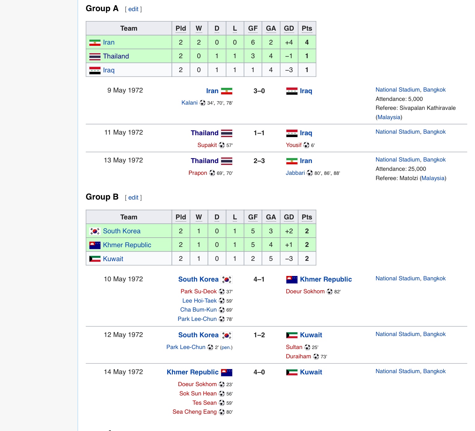Screen dimensions: 475x431
Task: Open the red Doeur Sokhom link under Khmer Republic 4–0
Action: pos(197,384)
